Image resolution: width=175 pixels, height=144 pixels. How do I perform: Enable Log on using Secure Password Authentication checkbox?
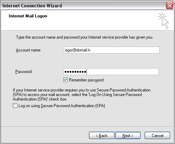(x=15, y=106)
